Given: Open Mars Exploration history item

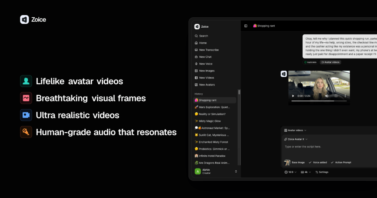Looking at the screenshot, I should tap(214, 107).
